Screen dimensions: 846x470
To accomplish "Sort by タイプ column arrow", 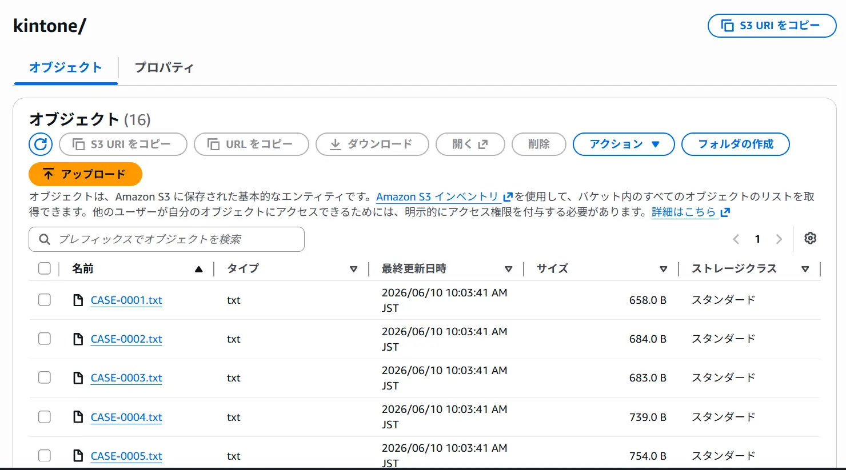I will [353, 269].
